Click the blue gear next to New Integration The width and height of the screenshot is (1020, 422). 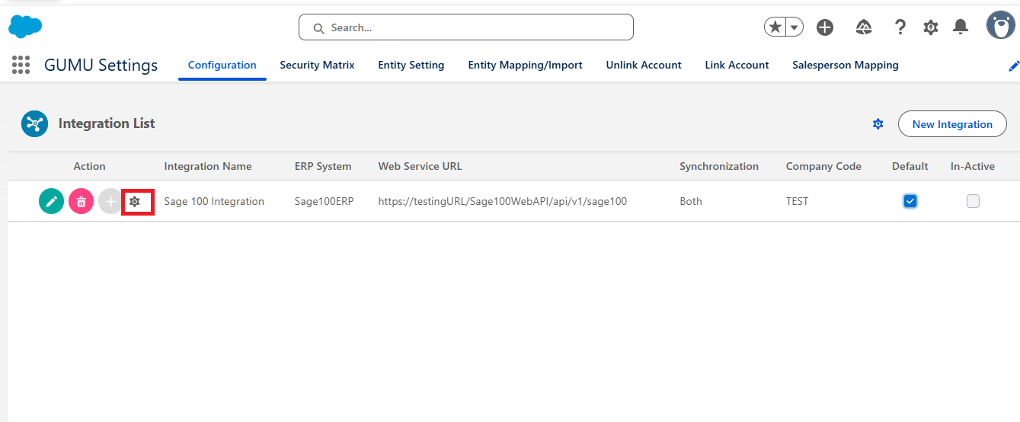(878, 123)
